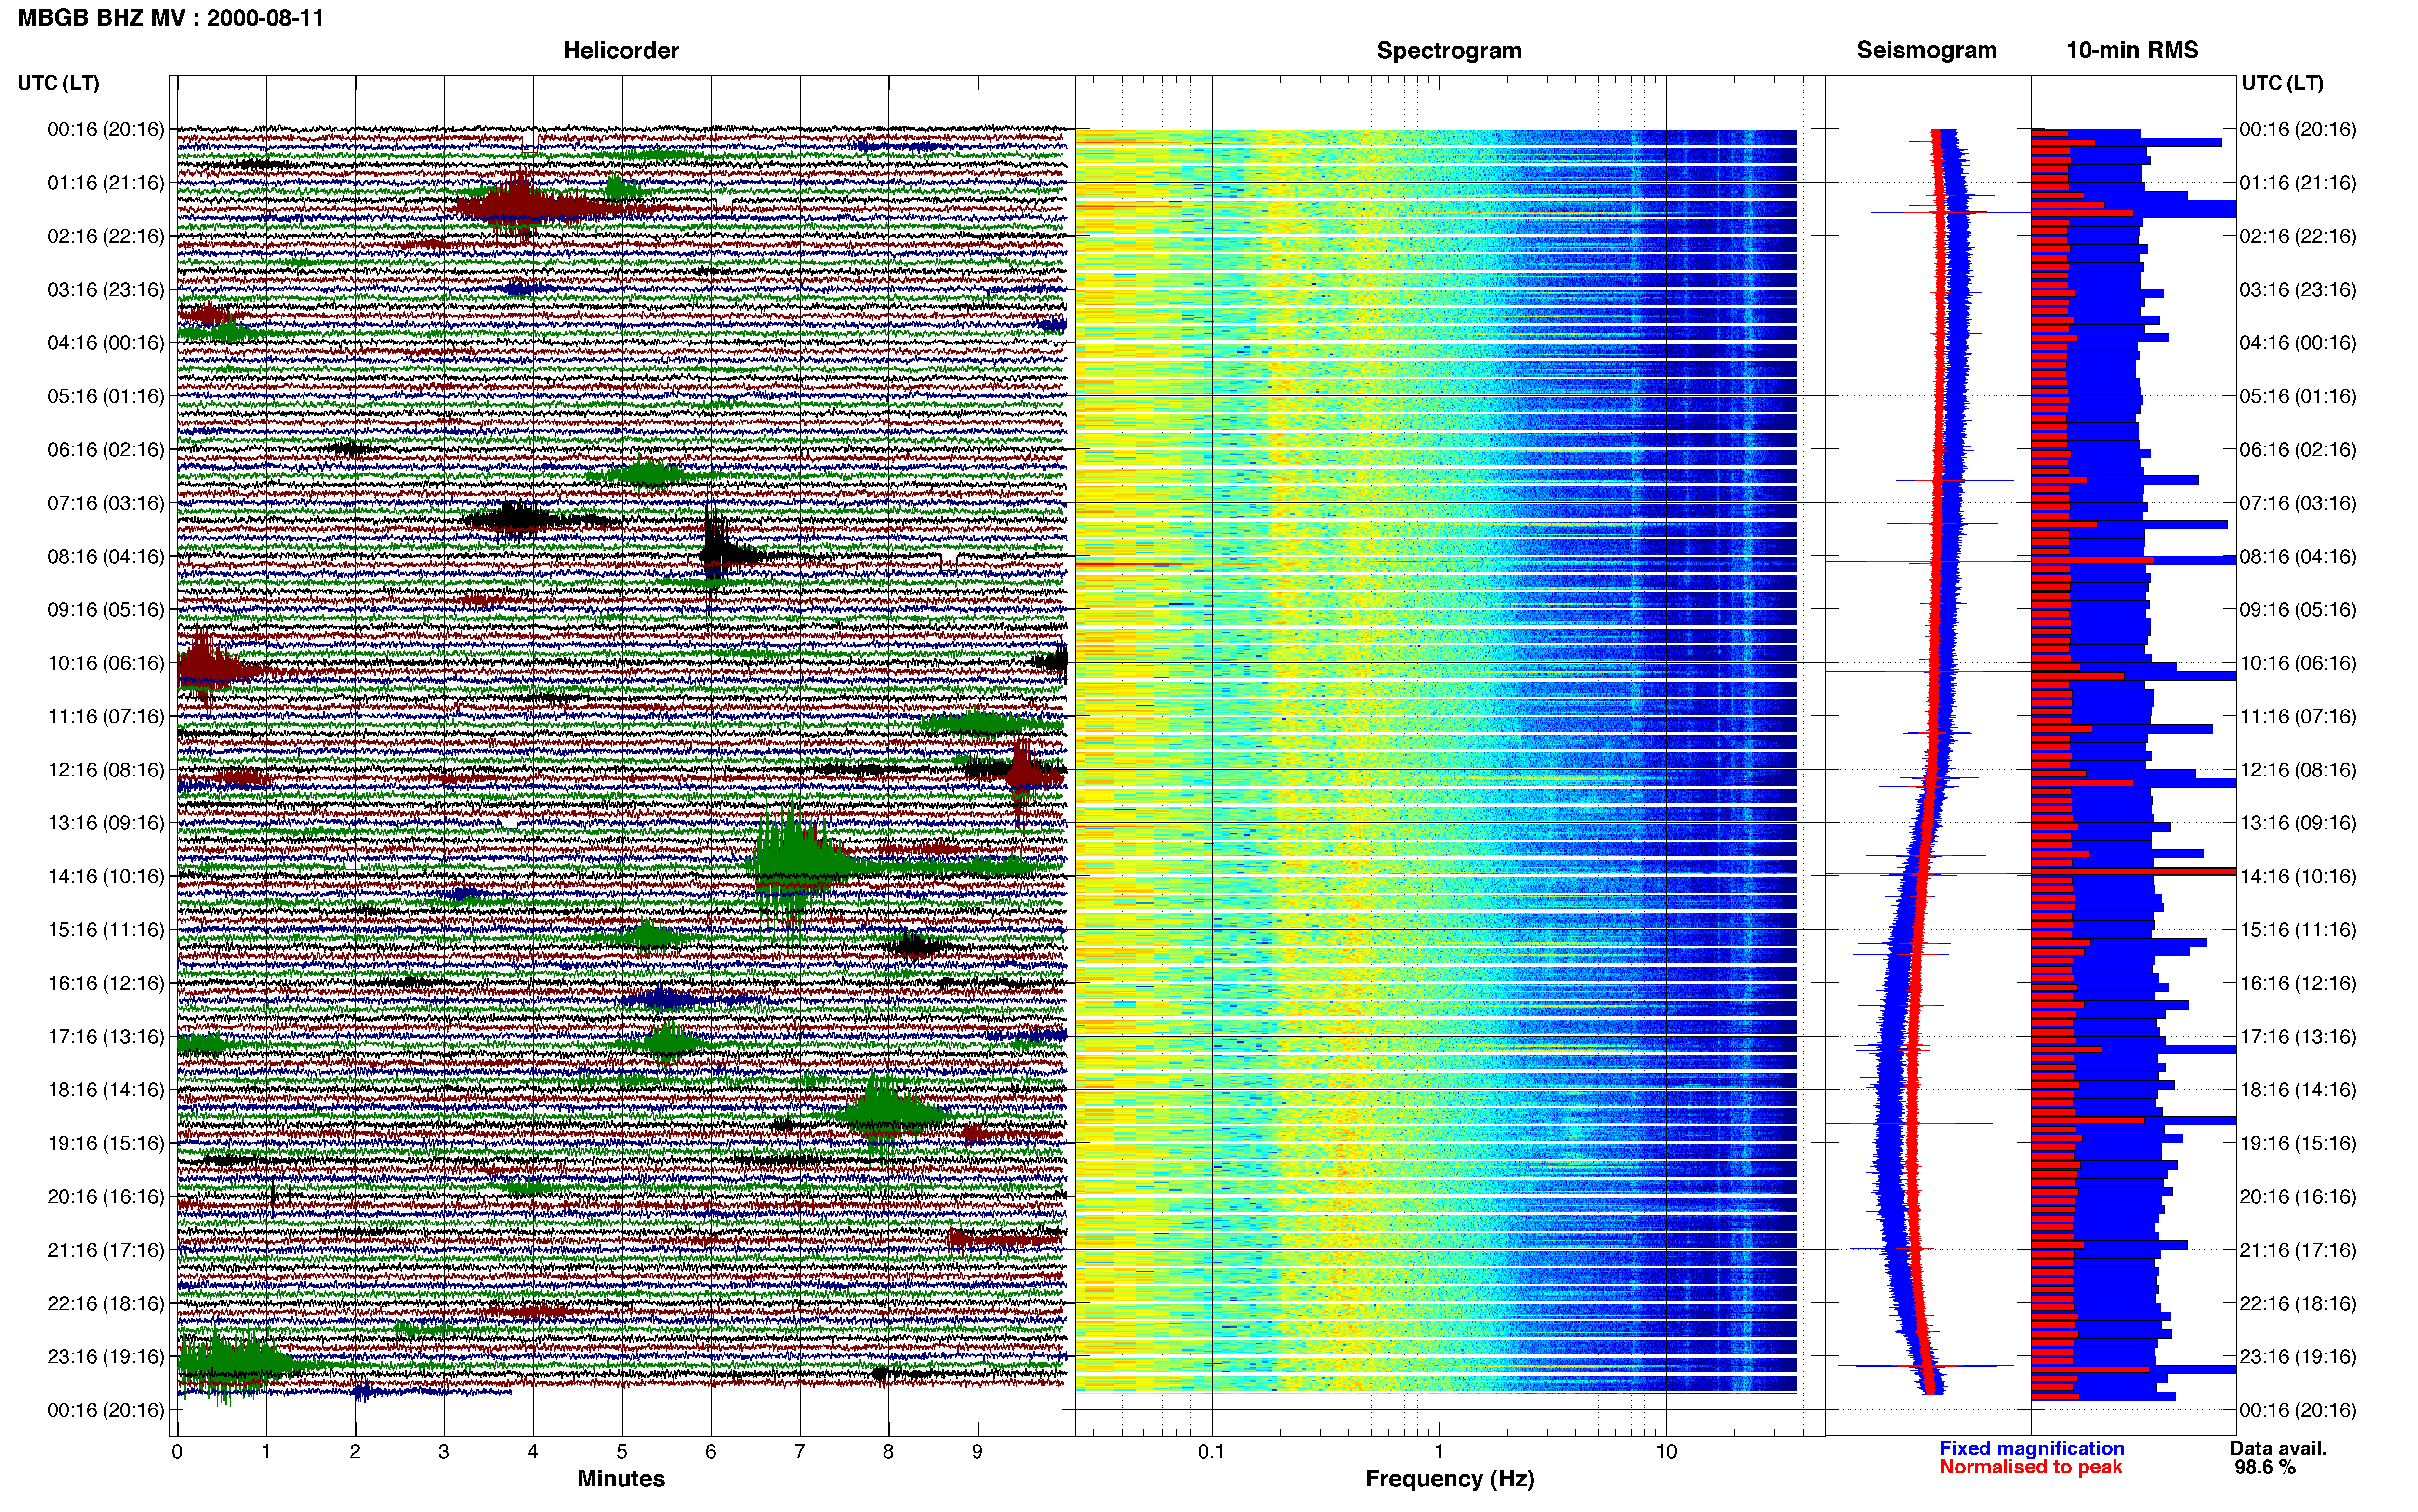2418x1512 pixels.
Task: Click right time label '08:16 (04:16)'
Action: pos(2298,556)
